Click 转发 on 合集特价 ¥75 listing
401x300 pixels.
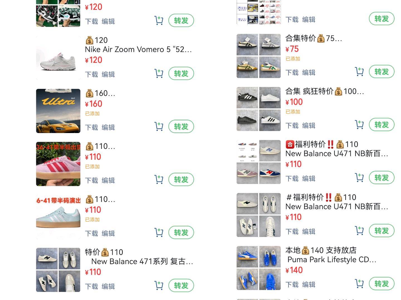click(x=382, y=72)
